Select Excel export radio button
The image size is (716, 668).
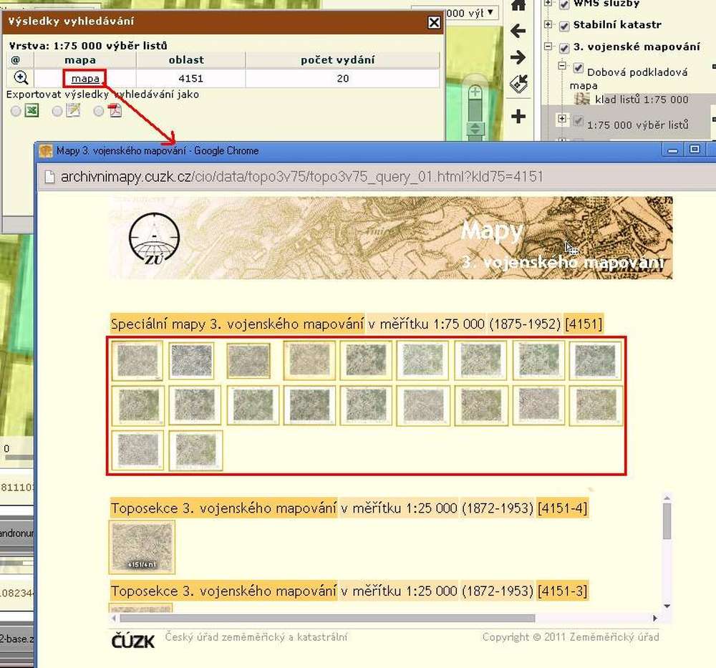(x=16, y=111)
